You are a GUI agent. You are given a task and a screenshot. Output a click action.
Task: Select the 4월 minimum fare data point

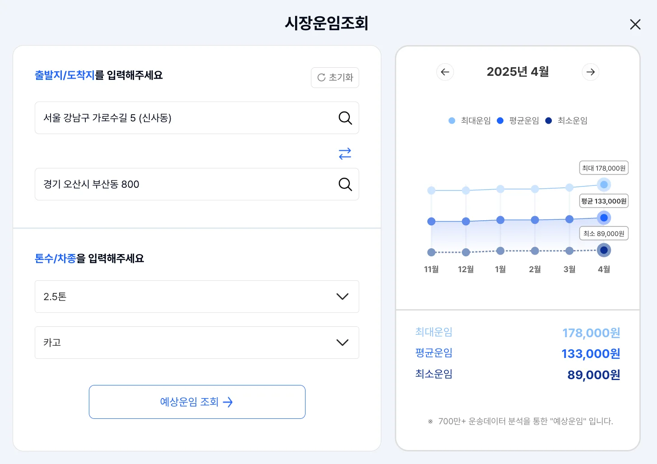tap(604, 250)
